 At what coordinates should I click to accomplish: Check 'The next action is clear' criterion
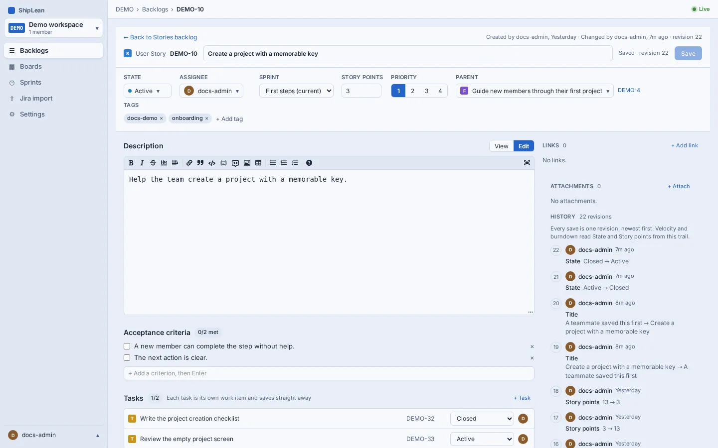click(127, 358)
